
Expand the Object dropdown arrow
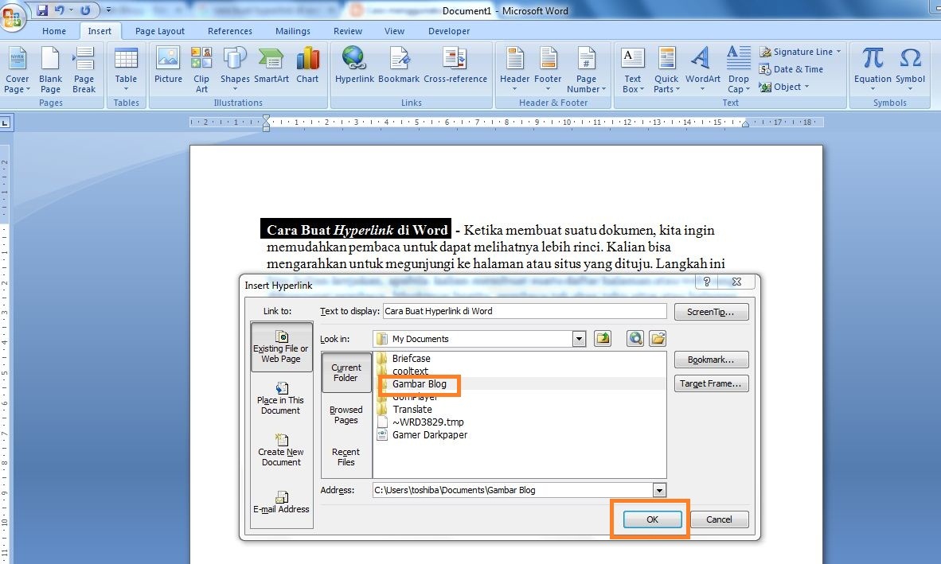[806, 86]
